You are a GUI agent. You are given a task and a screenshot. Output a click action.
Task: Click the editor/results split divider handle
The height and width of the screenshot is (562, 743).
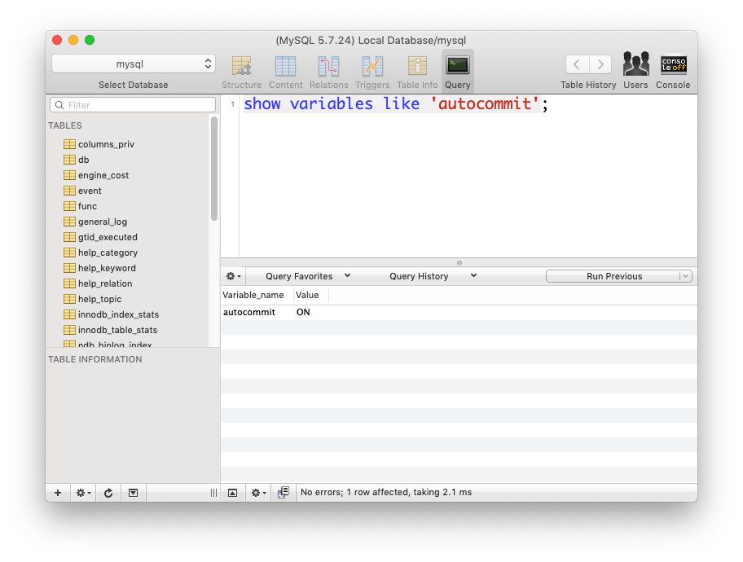459,263
